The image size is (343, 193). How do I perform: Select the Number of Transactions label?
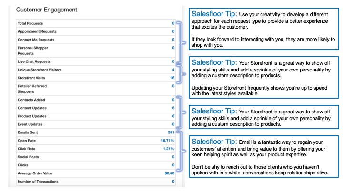[39, 182]
